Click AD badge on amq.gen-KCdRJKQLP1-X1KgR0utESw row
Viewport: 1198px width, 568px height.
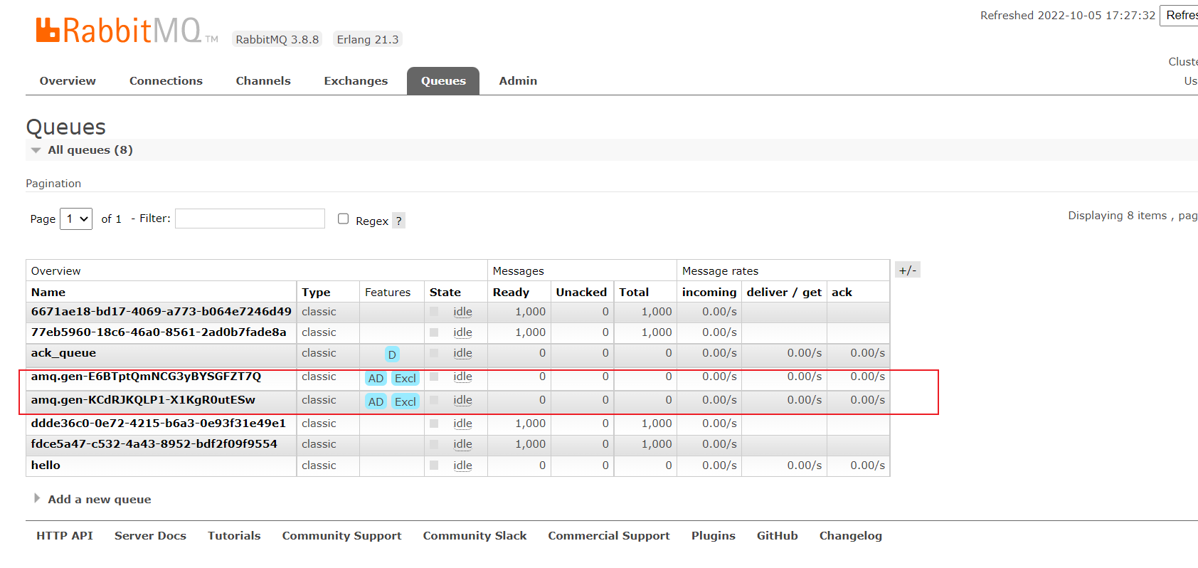[376, 401]
